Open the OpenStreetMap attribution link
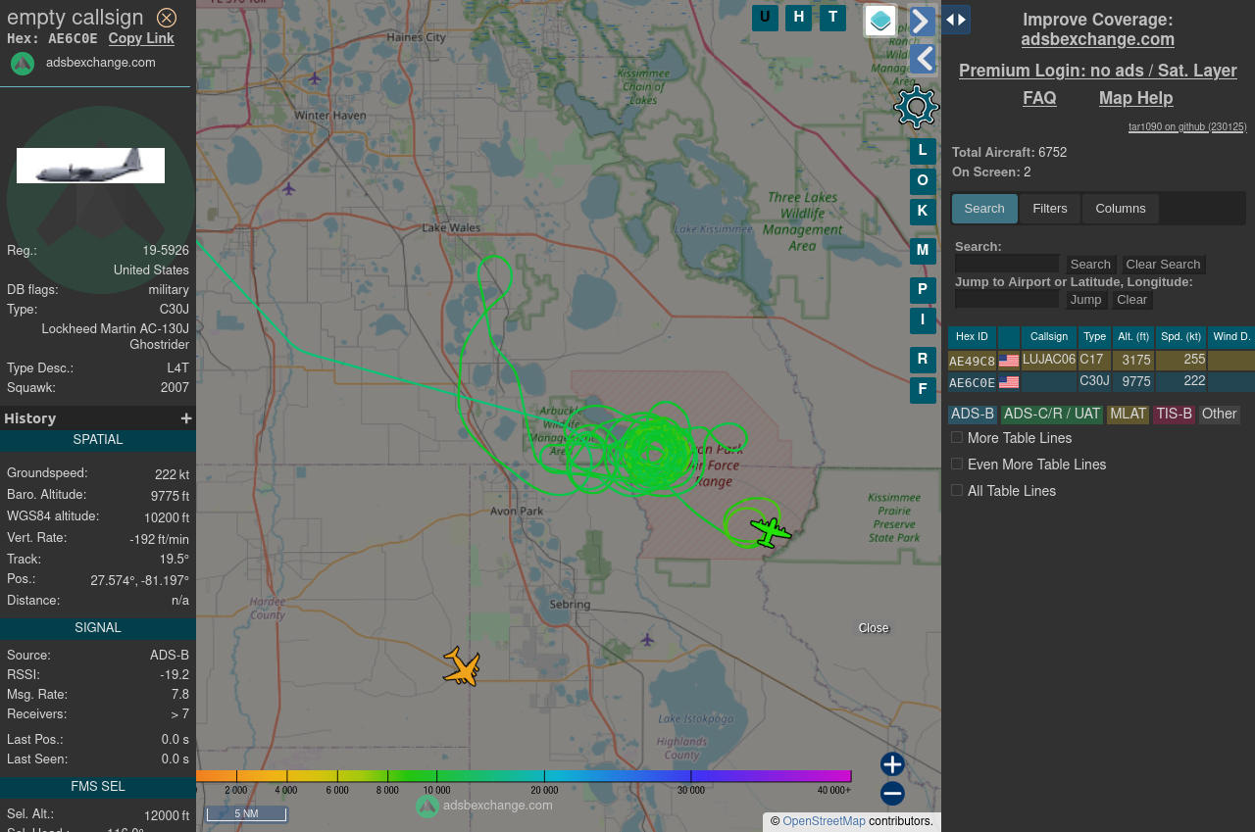The image size is (1255, 832). point(824,821)
